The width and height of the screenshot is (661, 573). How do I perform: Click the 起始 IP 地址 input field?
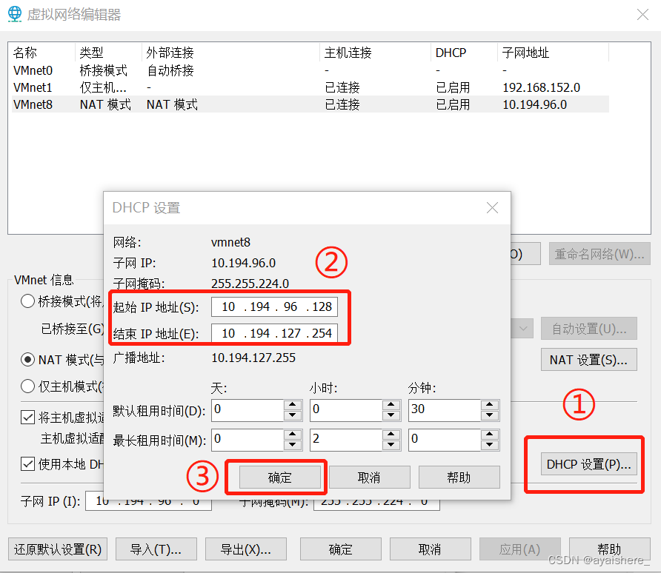coord(274,306)
